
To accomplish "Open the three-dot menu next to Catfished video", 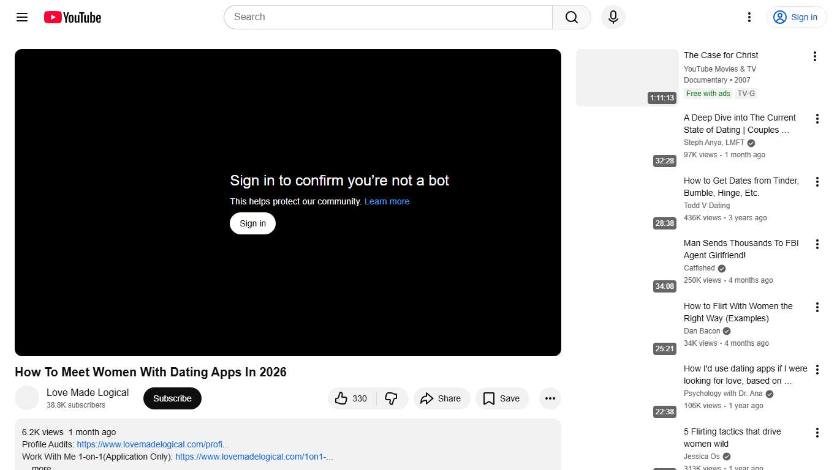I will (x=817, y=244).
